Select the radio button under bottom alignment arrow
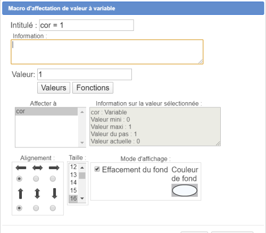This screenshot has width=266, height=233. point(53,208)
